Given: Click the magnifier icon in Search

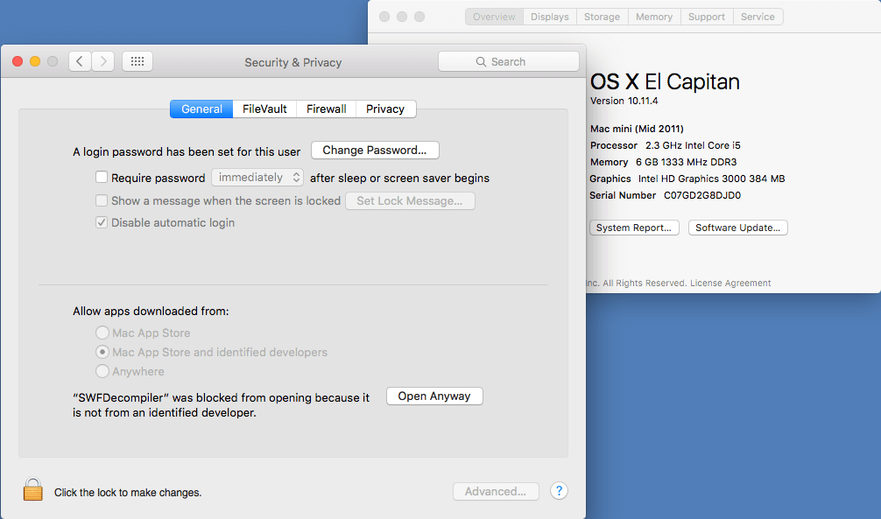Looking at the screenshot, I should tap(481, 62).
